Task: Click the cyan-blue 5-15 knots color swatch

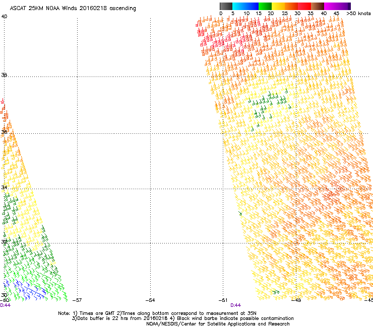Action: (245, 6)
